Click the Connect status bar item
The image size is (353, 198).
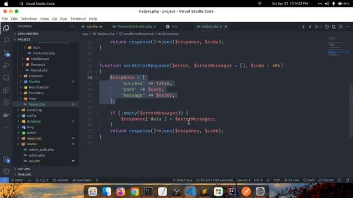(x=60, y=180)
